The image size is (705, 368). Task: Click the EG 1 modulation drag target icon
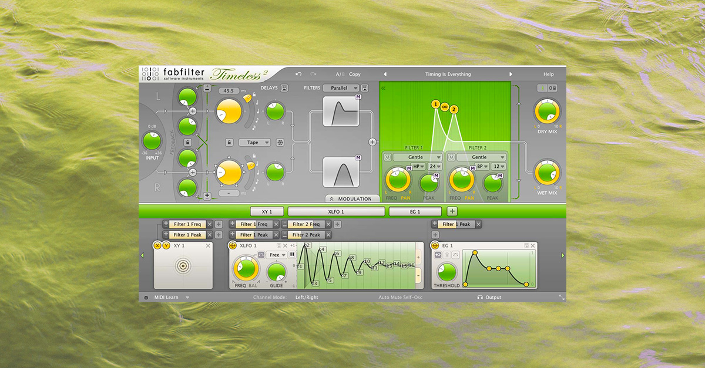[x=435, y=245]
